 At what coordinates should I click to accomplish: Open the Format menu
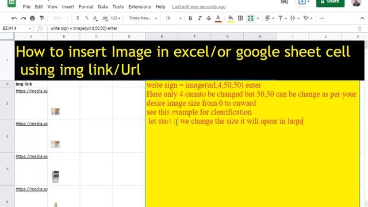click(86, 7)
